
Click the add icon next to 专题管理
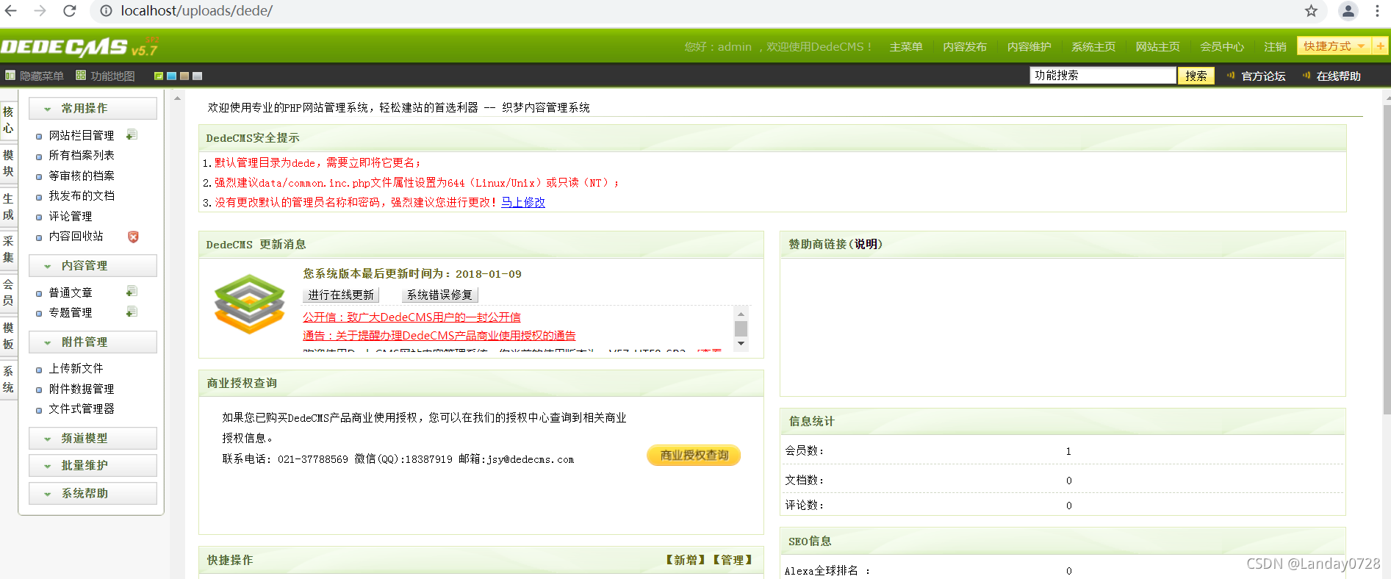(132, 312)
